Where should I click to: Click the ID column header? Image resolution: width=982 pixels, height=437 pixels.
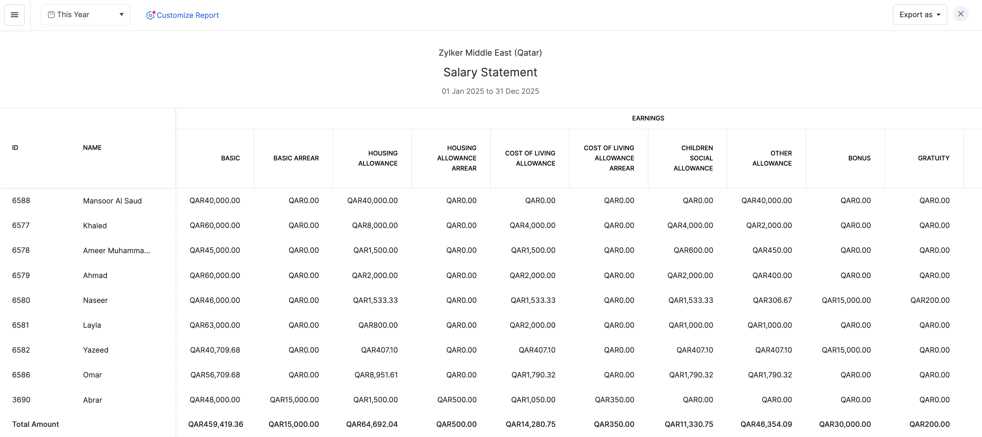pyautogui.click(x=15, y=148)
